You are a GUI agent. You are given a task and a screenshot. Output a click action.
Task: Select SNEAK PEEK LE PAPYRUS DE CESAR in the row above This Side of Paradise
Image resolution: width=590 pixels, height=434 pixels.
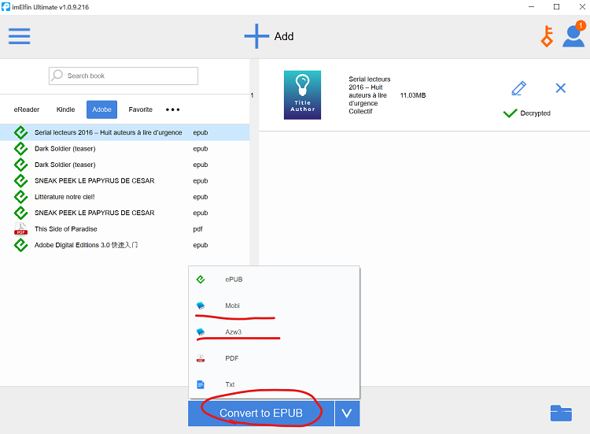coord(124,213)
